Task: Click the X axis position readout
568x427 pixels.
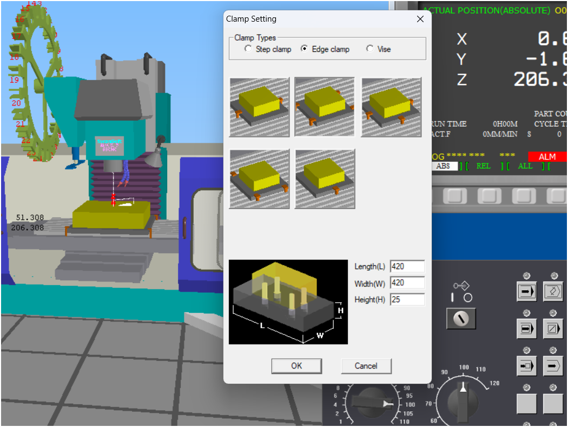Action: coord(552,38)
